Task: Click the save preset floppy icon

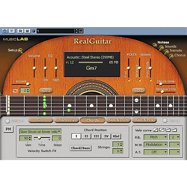Action: point(81,31)
